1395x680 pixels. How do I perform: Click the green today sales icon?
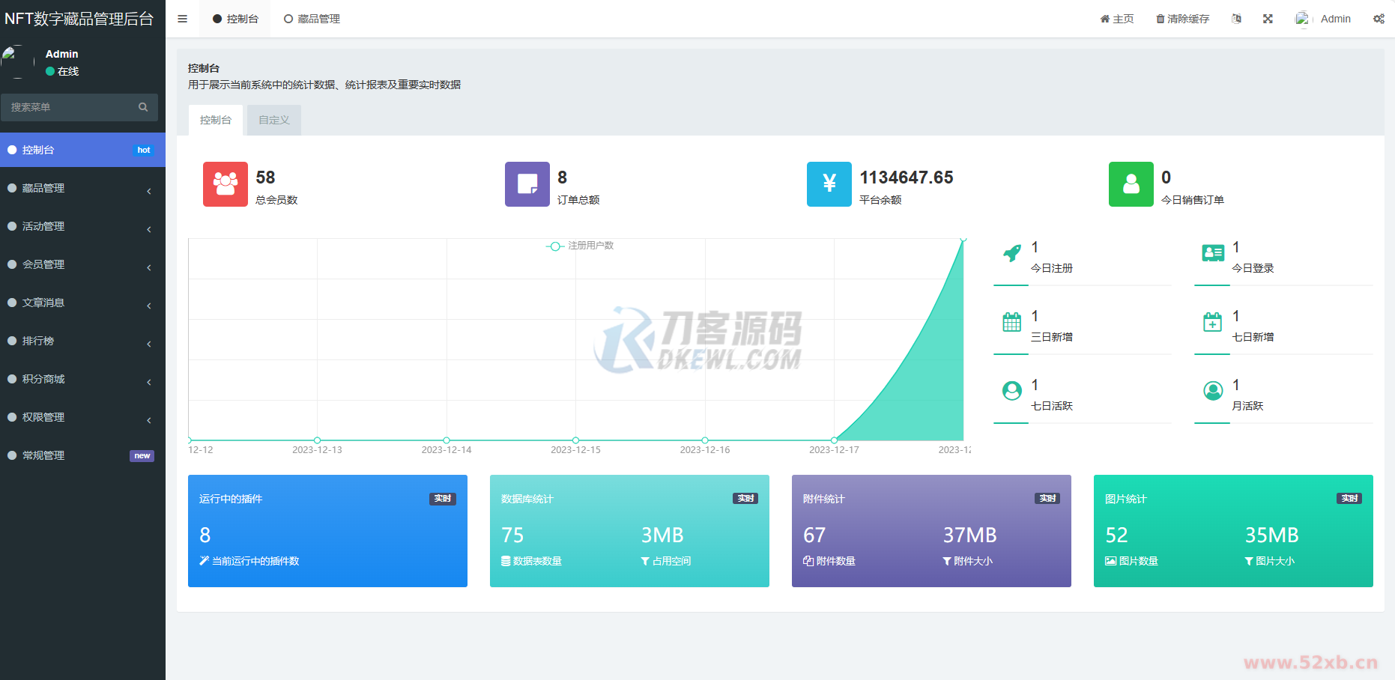(x=1131, y=184)
